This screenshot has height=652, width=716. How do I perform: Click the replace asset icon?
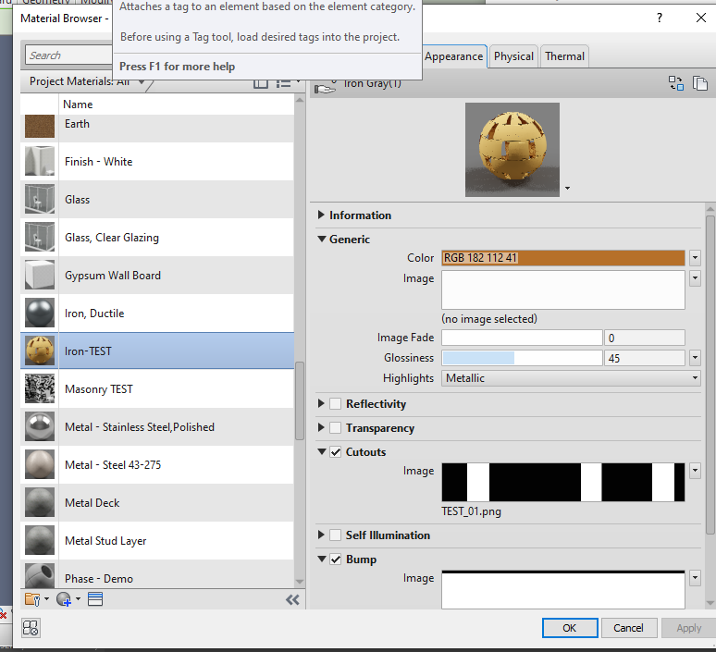(x=676, y=83)
